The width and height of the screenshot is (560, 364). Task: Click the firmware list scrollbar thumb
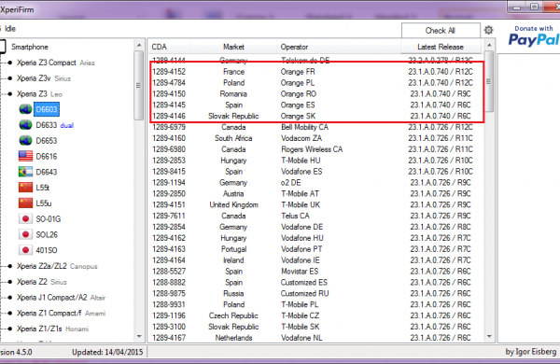coord(489,81)
